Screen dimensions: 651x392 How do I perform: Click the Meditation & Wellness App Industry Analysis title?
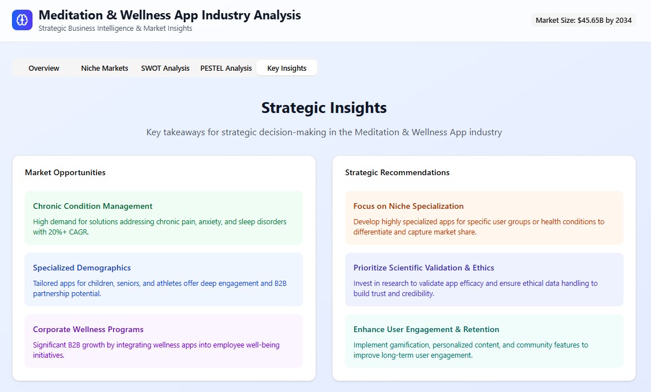[x=169, y=15]
